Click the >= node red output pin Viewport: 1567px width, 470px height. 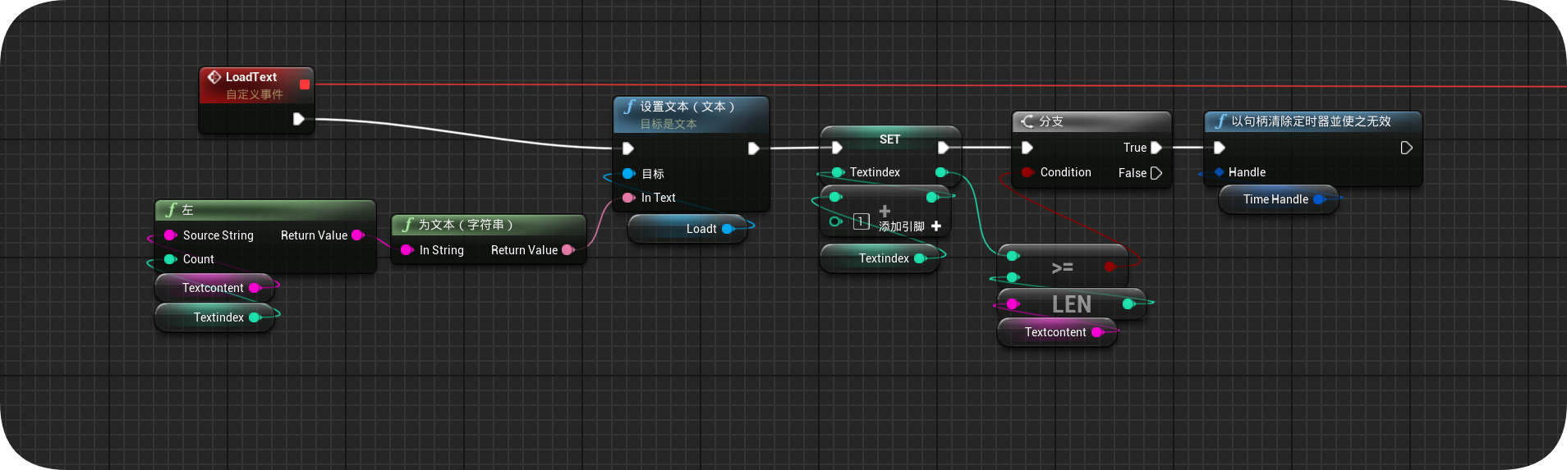point(1110,267)
